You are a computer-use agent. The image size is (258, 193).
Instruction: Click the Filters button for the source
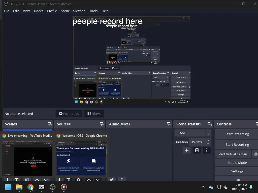94,114
